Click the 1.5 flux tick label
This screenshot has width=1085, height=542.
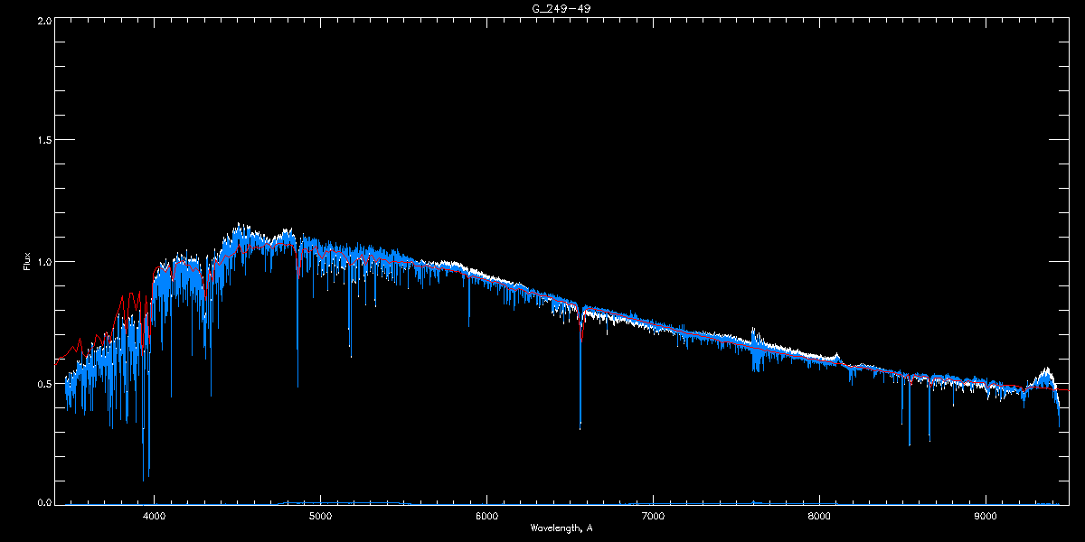[x=44, y=141]
